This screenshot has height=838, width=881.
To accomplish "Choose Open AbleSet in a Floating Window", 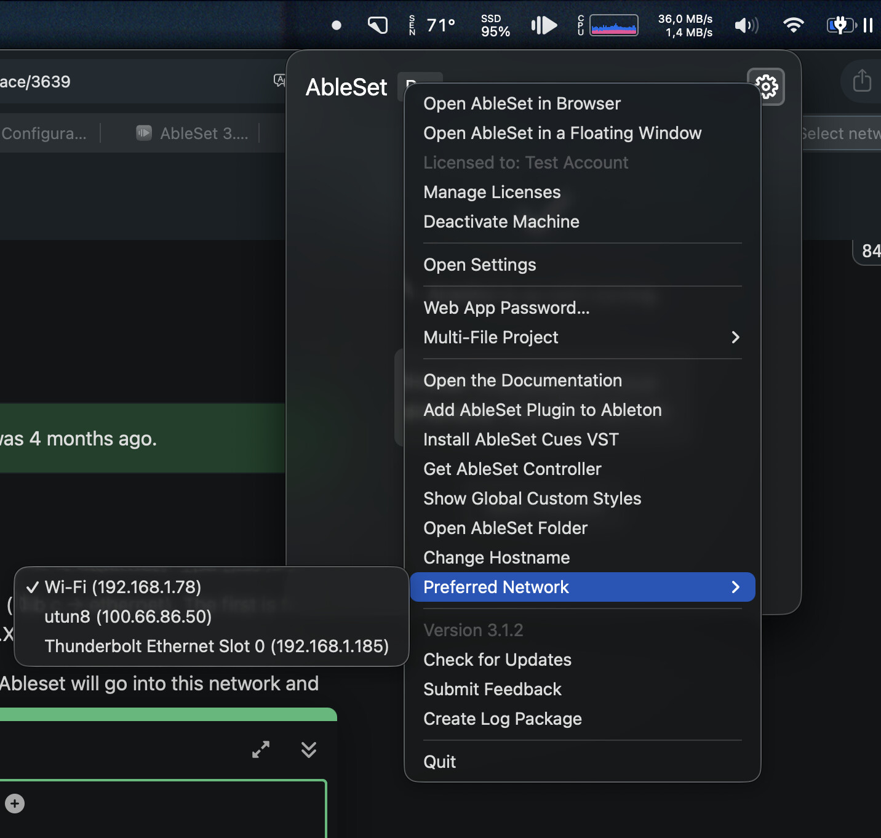I will pyautogui.click(x=583, y=133).
